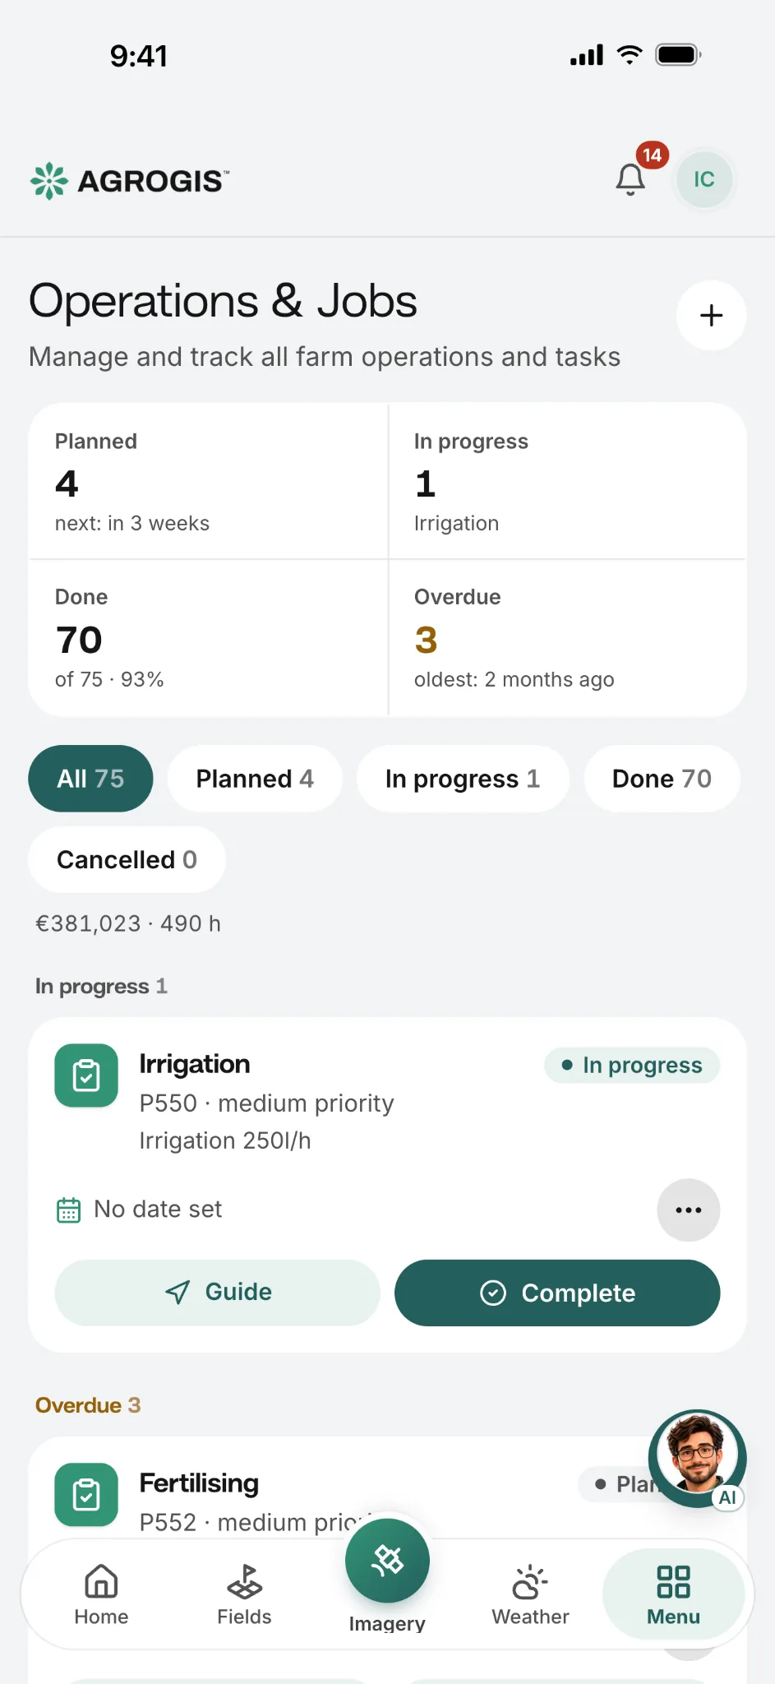Open the three-dots menu on Irrigation card
Screen dimensions: 775x1684
(689, 1210)
